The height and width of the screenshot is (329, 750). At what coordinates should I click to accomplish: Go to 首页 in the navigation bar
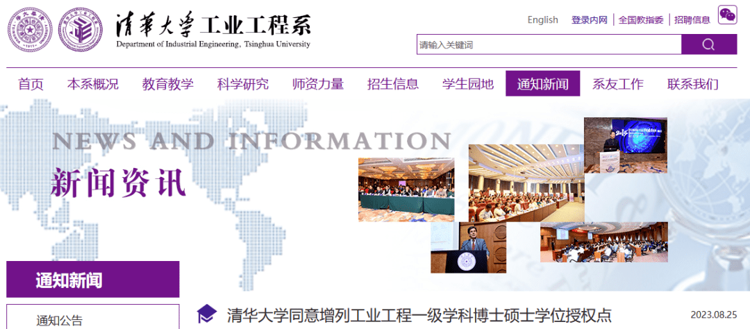(31, 84)
